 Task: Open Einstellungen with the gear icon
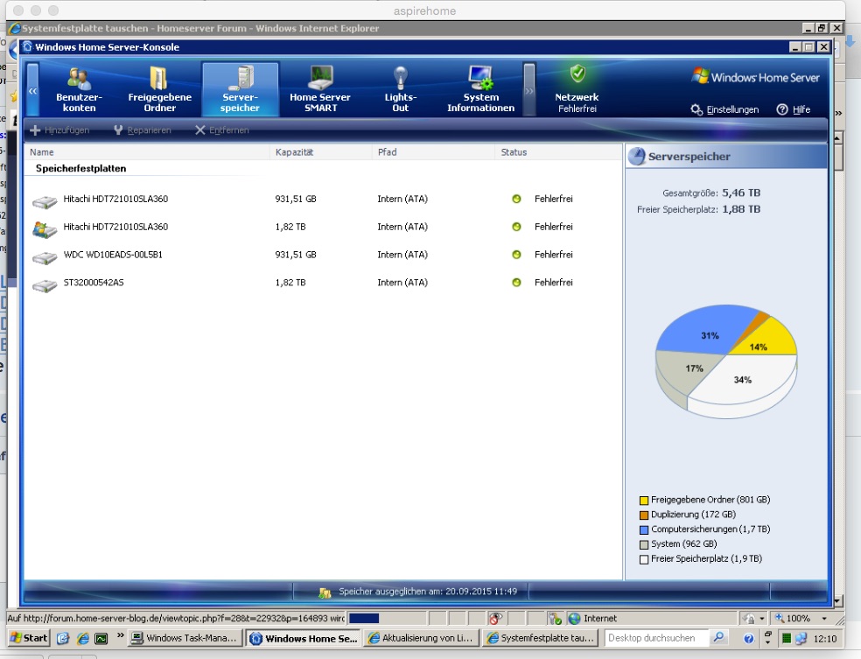tap(724, 109)
